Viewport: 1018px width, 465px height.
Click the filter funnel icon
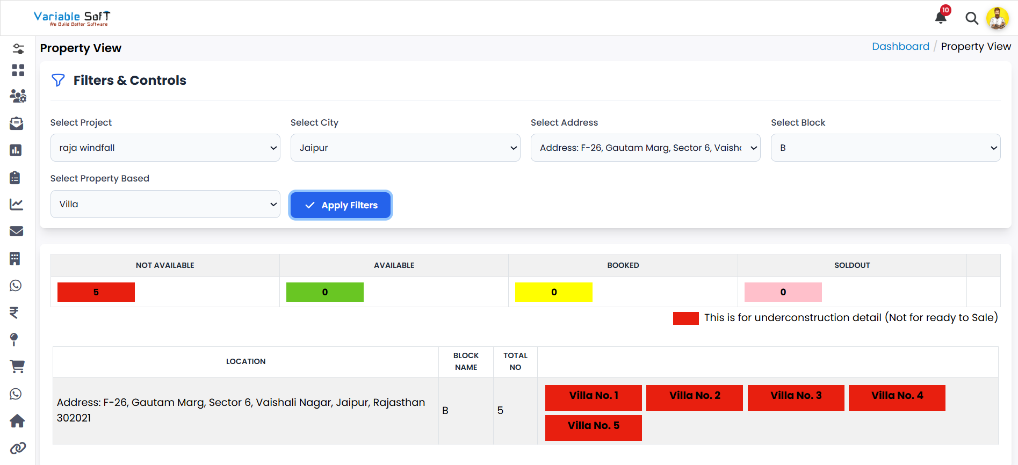[x=58, y=81]
